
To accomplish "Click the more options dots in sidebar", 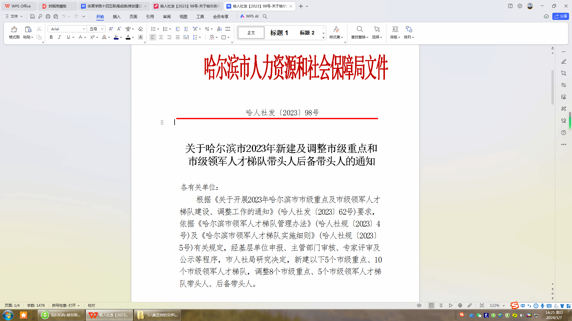I will (x=564, y=144).
